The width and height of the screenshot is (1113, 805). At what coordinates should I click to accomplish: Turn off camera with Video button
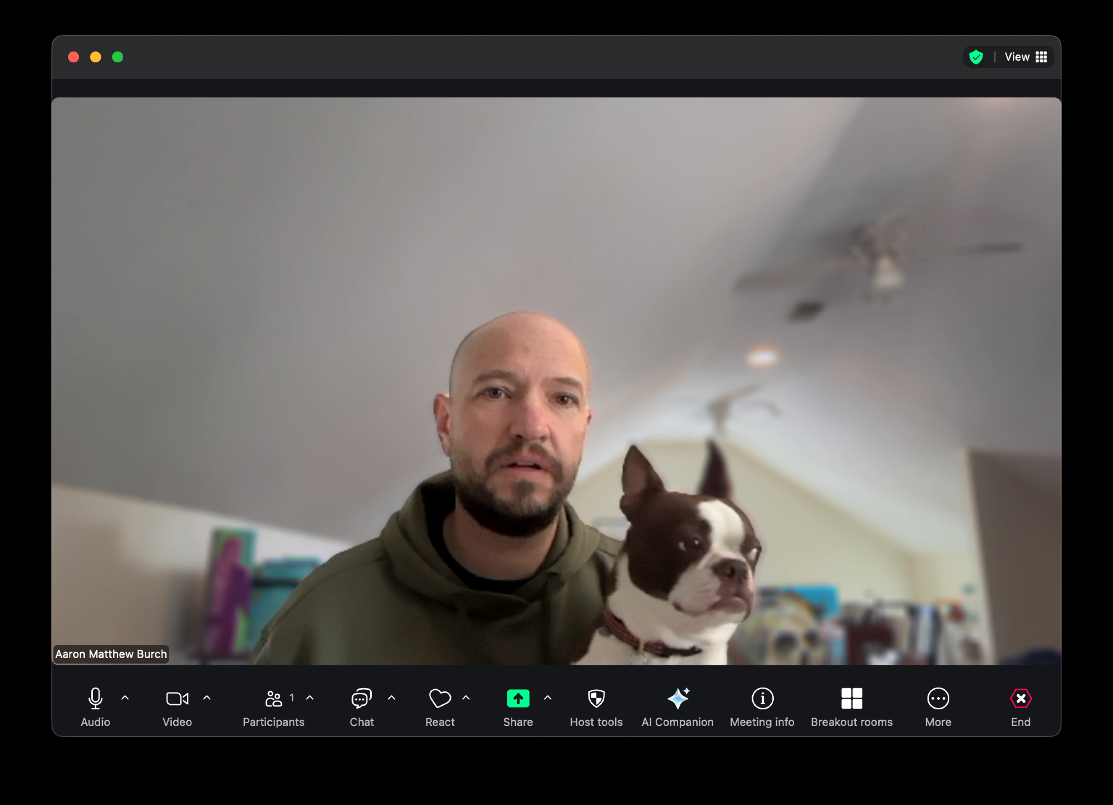pos(177,705)
